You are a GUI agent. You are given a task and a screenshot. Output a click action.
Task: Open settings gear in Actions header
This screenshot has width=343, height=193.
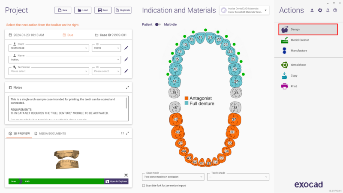[x=320, y=10]
